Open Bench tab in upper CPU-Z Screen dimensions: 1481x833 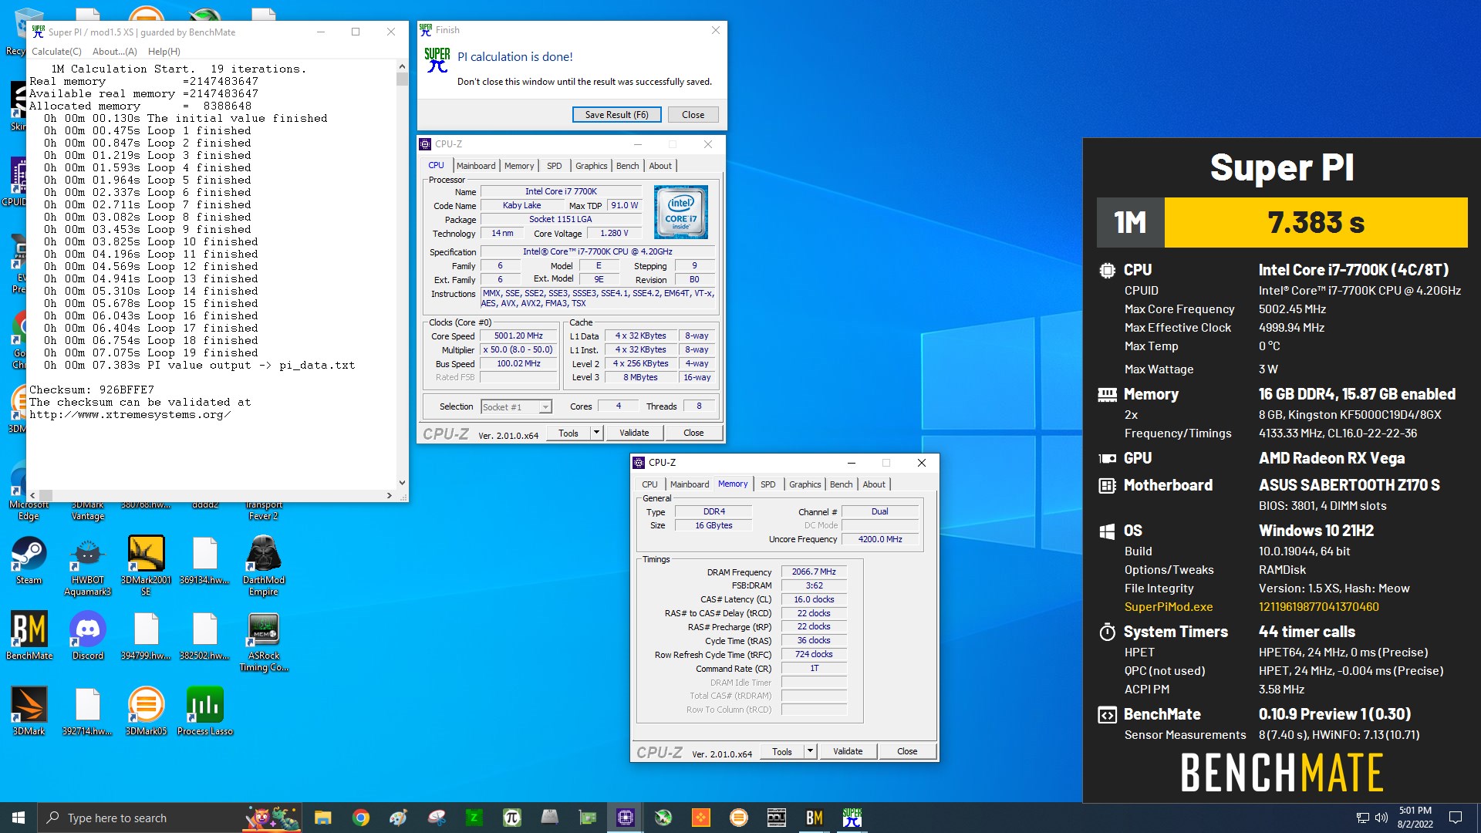pos(628,166)
